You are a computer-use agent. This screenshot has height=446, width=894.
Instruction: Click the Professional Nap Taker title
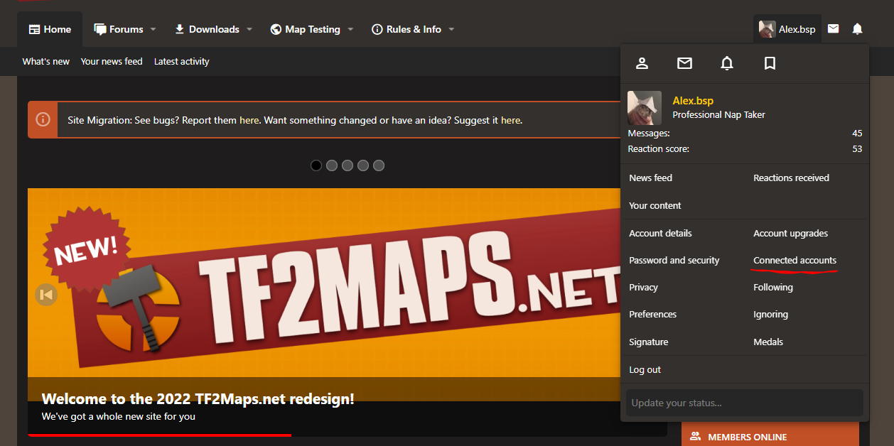coord(718,115)
